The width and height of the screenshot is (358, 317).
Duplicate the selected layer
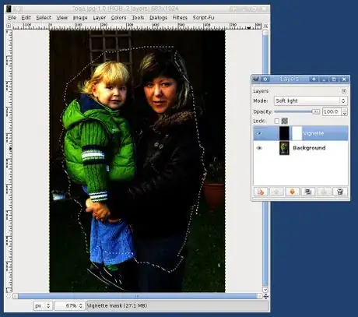pos(308,192)
